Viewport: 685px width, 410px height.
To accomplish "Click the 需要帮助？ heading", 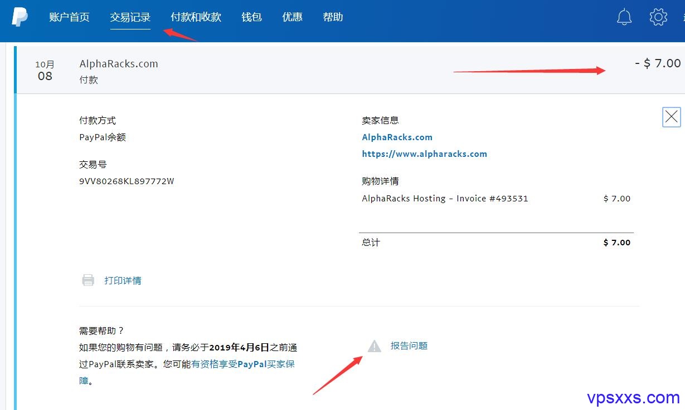I will point(102,331).
